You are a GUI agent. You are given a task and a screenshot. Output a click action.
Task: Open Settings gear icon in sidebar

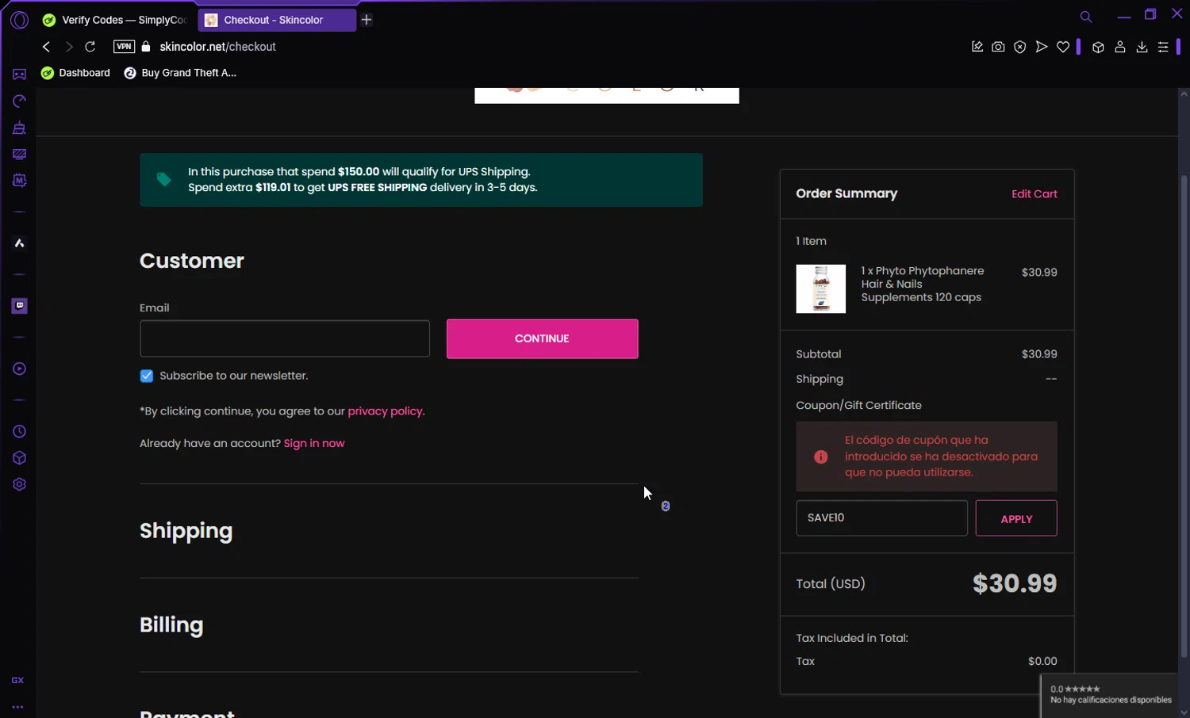[x=19, y=484]
